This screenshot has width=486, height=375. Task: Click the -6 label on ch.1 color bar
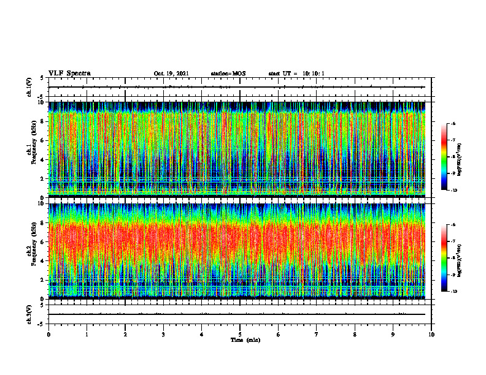(x=452, y=123)
